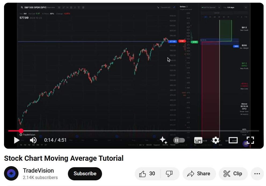Enter full screen mode
The image size is (266, 186).
250,140
